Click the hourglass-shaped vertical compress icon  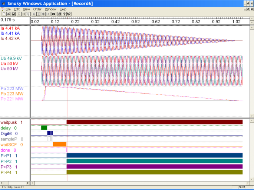(39, 14)
